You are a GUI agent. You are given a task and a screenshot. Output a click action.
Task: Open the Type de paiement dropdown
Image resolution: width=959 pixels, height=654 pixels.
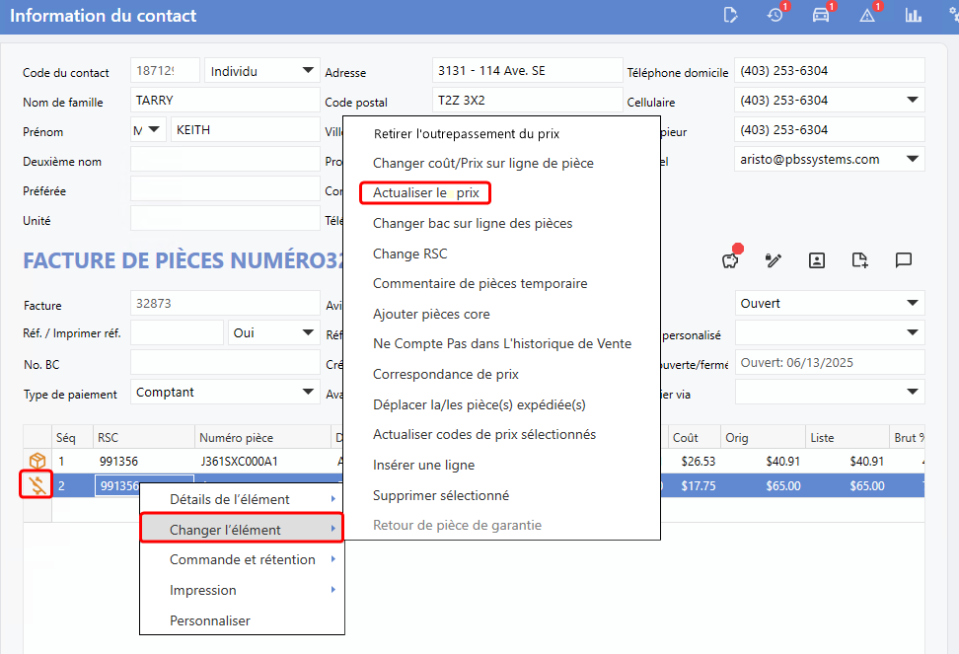225,393
